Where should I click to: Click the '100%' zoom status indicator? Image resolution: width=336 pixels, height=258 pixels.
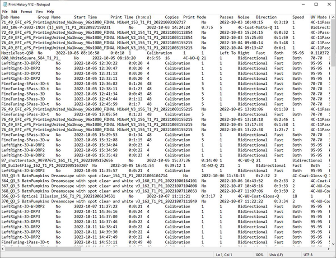pyautogui.click(x=259, y=255)
